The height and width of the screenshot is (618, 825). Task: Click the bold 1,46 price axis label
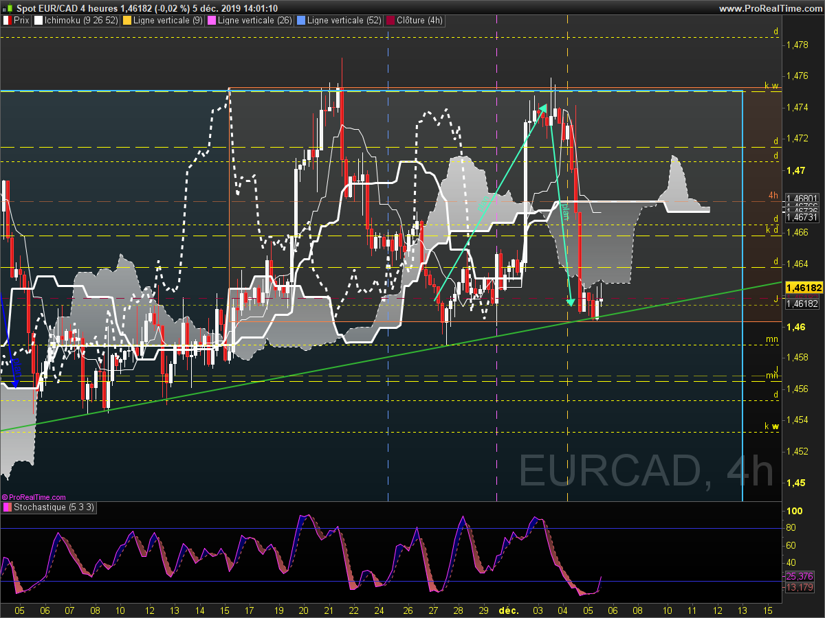tap(796, 326)
